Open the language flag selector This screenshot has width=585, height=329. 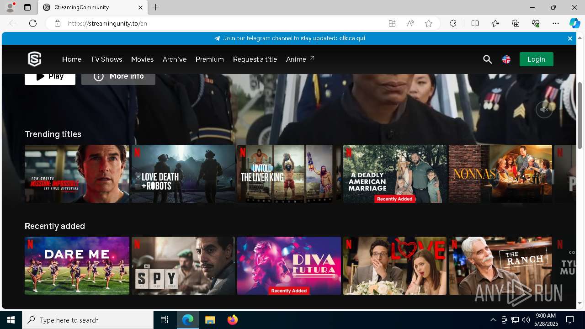[x=506, y=59]
